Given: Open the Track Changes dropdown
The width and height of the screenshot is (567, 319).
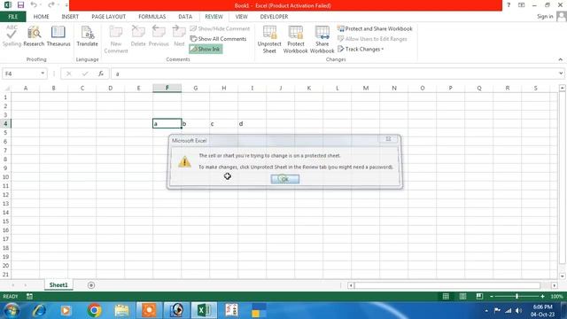Looking at the screenshot, I should point(361,49).
